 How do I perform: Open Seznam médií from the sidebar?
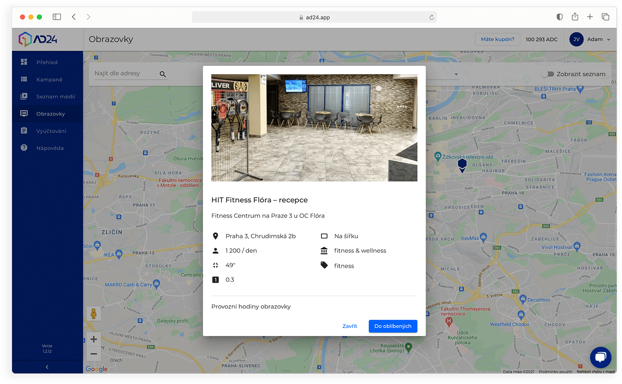pos(55,97)
